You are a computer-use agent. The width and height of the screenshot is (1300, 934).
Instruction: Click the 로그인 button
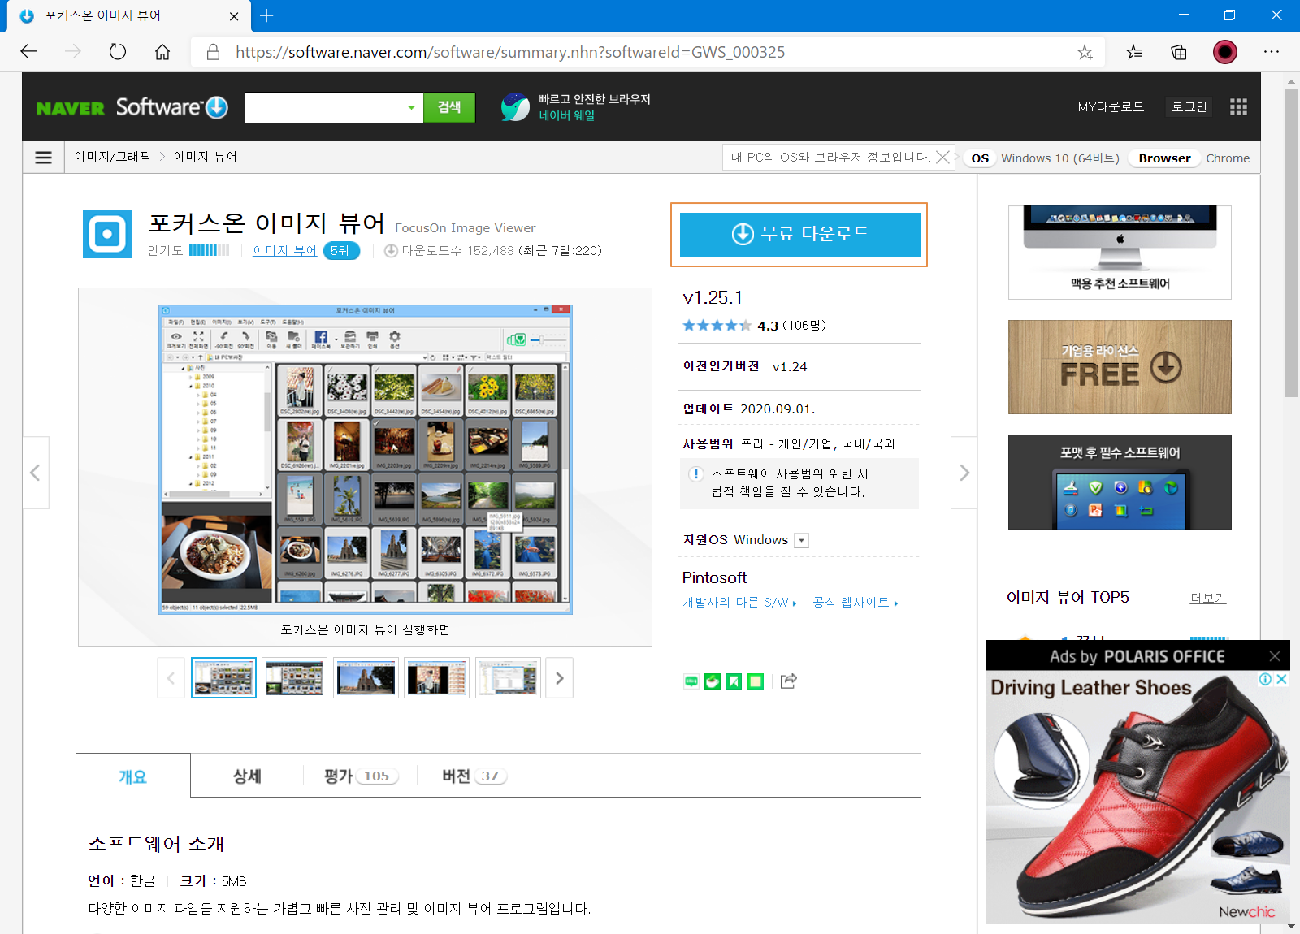1189,106
